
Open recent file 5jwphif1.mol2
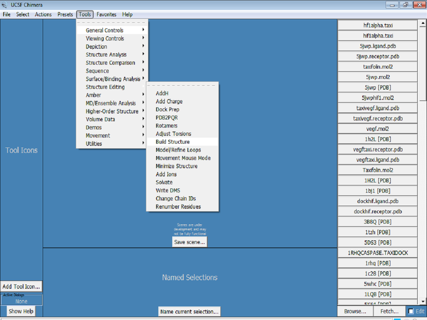tap(378, 98)
